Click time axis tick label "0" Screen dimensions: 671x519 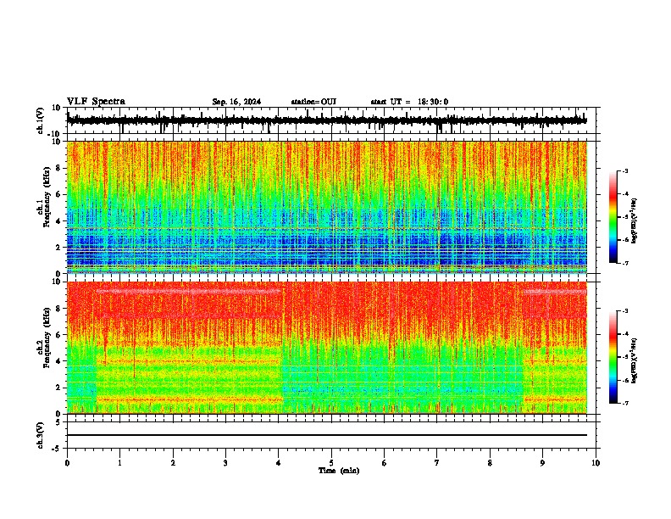[67, 462]
